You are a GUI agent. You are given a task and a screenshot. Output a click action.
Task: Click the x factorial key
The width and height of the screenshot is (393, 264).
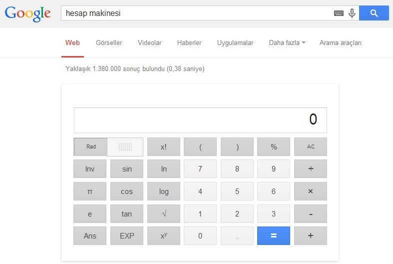[164, 146]
